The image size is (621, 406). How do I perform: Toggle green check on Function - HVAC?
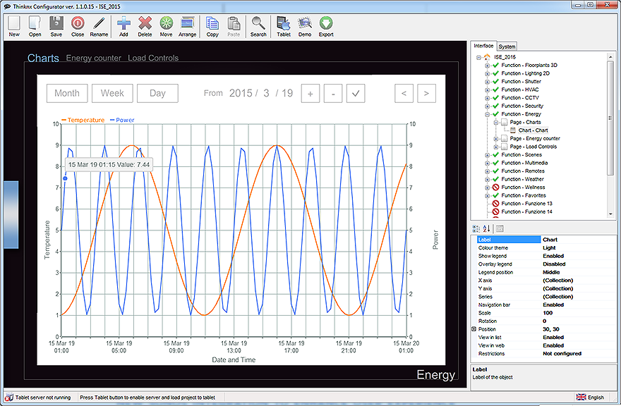click(495, 90)
